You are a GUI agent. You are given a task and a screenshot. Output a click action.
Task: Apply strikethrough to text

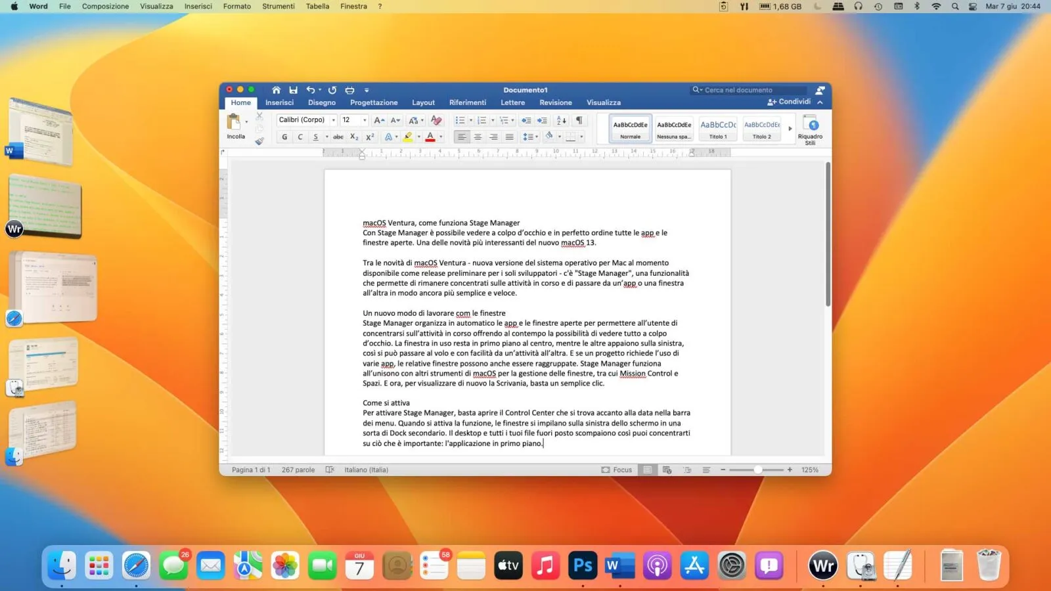(337, 137)
